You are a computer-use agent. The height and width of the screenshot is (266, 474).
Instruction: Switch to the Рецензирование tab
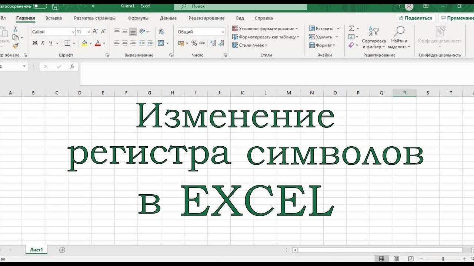click(x=206, y=18)
